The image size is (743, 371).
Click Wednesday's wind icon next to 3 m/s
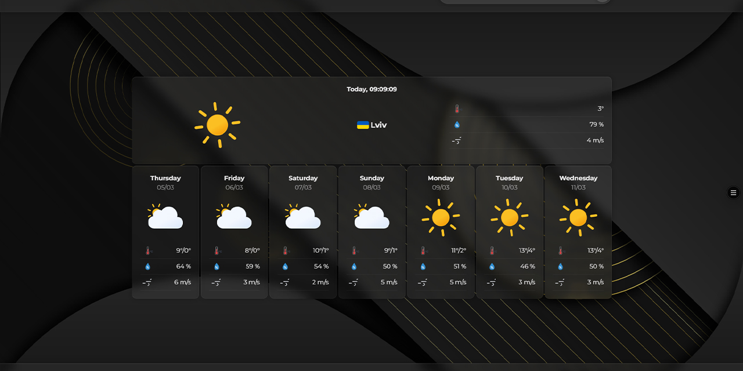559,283
